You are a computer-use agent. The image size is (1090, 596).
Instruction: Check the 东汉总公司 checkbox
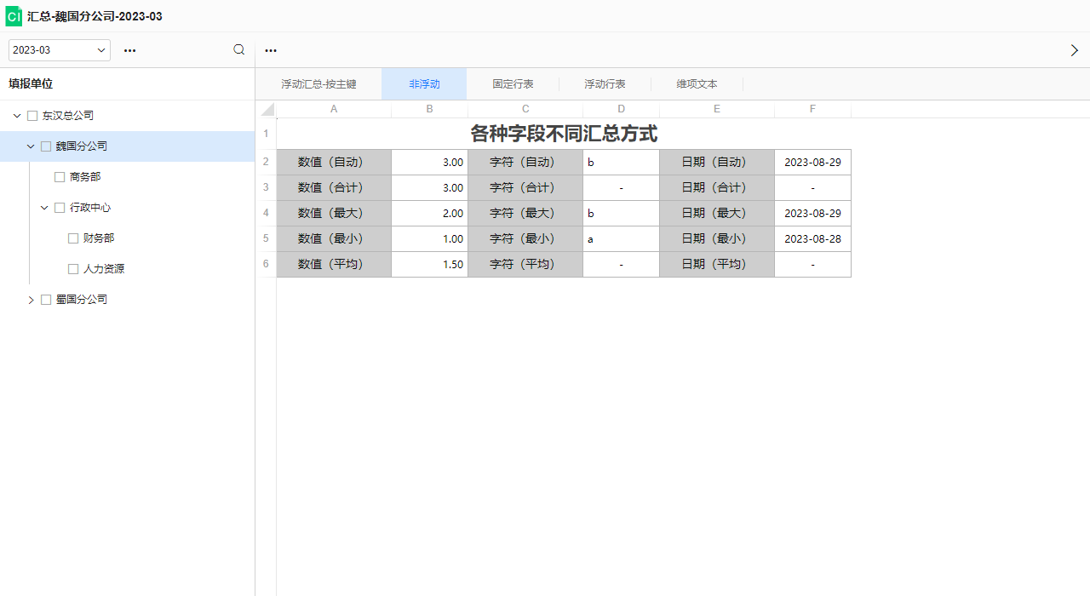[32, 115]
